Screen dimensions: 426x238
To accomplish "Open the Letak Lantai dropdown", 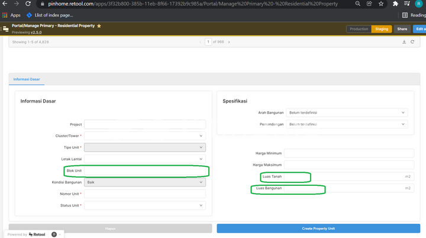I will tap(145, 159).
